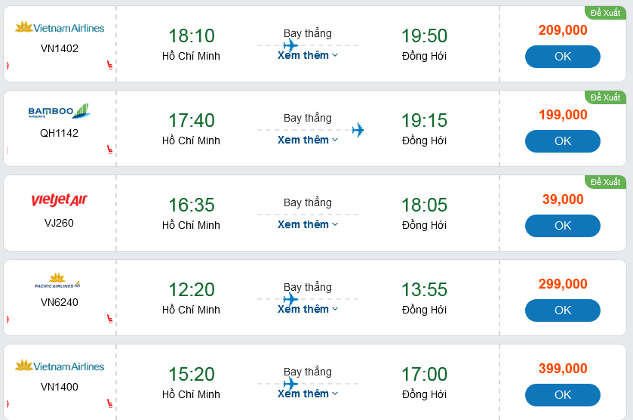
Task: Click the Vietjet Air logo
Action: click(60, 200)
